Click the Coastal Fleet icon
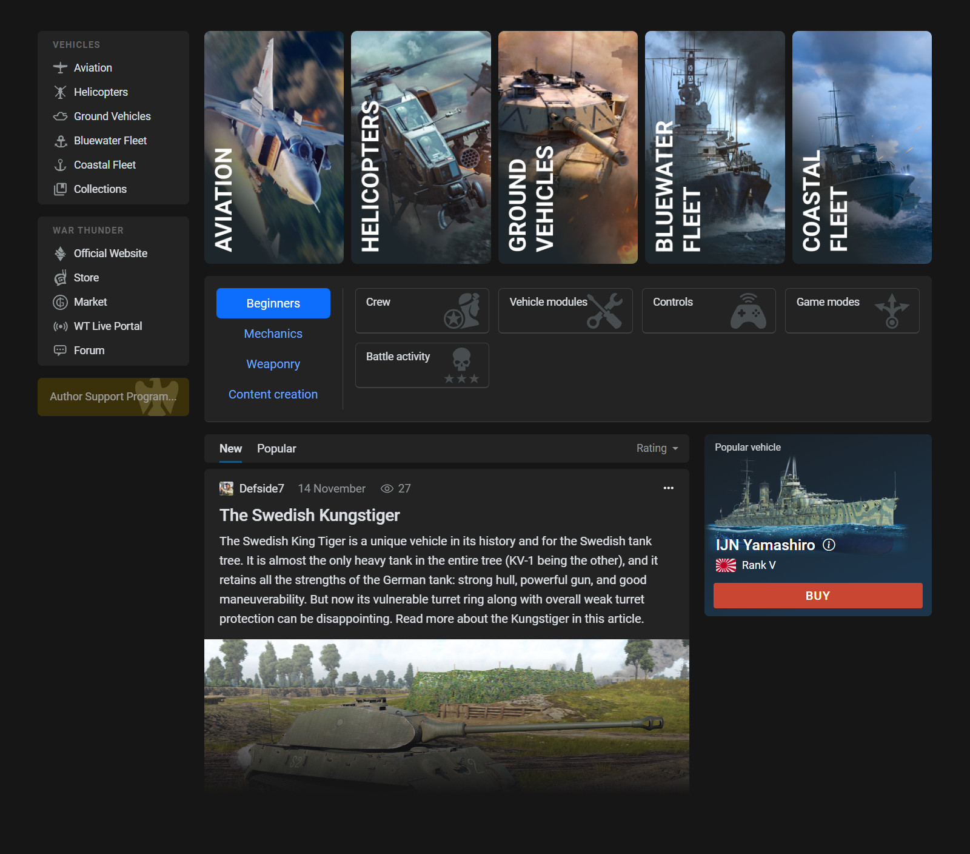970x854 pixels. click(x=60, y=164)
